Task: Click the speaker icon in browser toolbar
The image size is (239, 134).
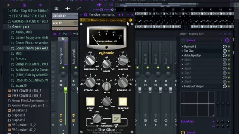Action: coord(40,5)
